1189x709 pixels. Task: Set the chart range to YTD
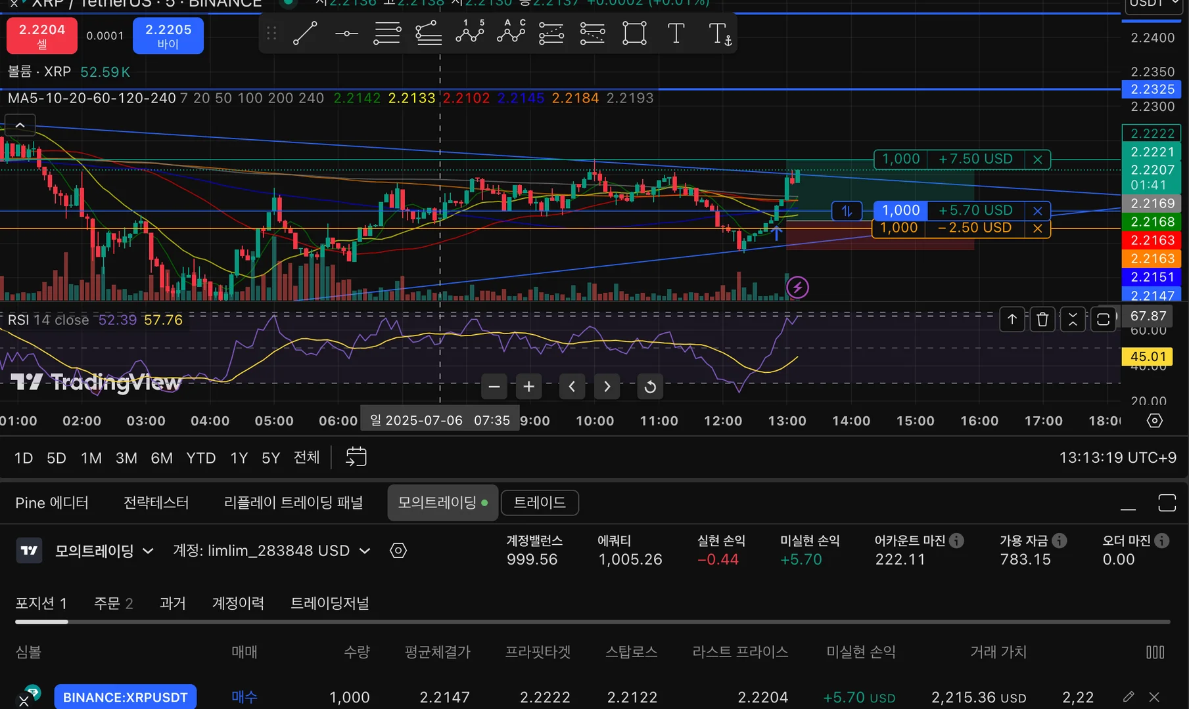(x=201, y=458)
